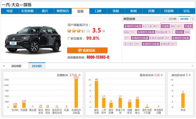Click the 雨刮器故障 fault tag
The height and width of the screenshot is (119, 196).
(x=161, y=32)
